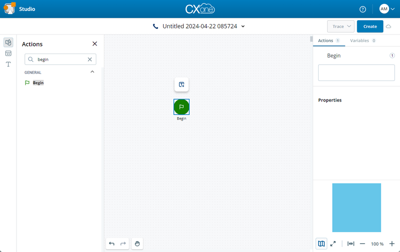Toggle the Actions panel sidebar icon
The height and width of the screenshot is (252, 400).
(x=8, y=42)
